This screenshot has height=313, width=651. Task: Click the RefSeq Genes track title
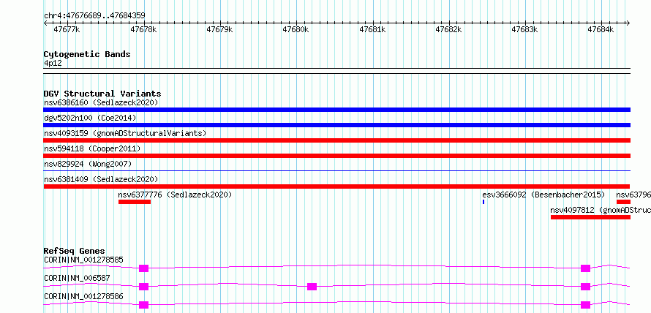point(75,251)
